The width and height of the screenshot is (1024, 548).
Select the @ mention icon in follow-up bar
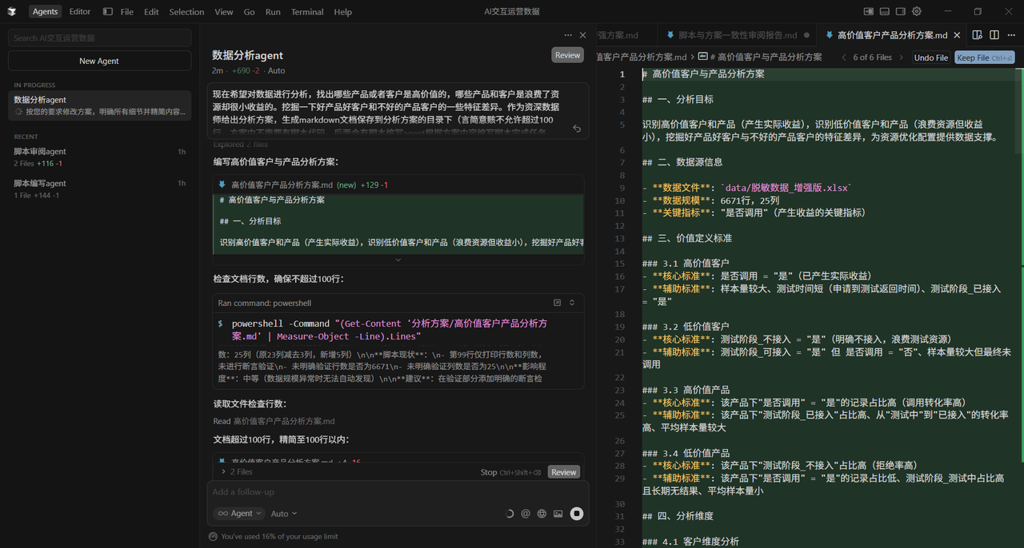526,513
